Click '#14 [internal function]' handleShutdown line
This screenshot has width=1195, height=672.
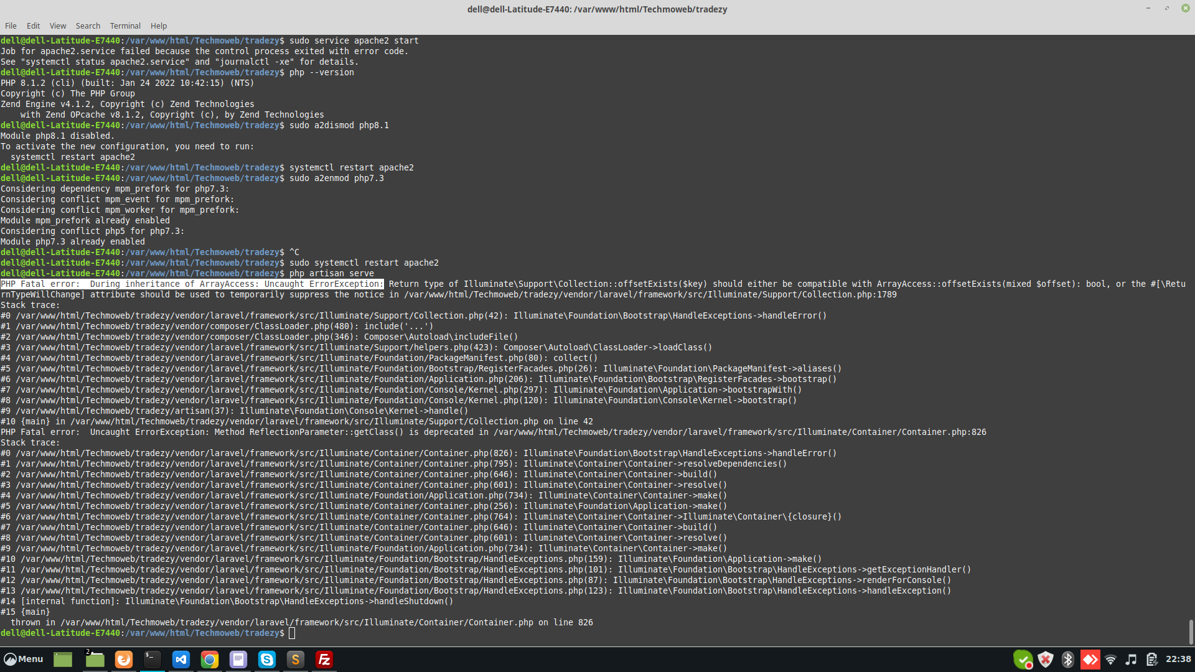pyautogui.click(x=227, y=601)
